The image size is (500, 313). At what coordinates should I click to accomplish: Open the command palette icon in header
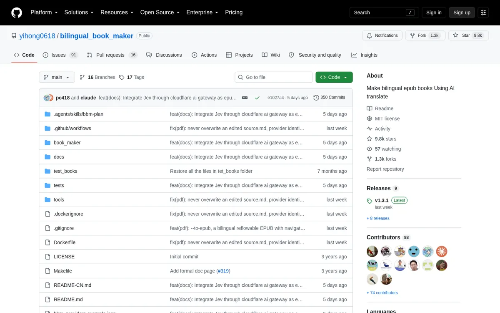(x=483, y=13)
